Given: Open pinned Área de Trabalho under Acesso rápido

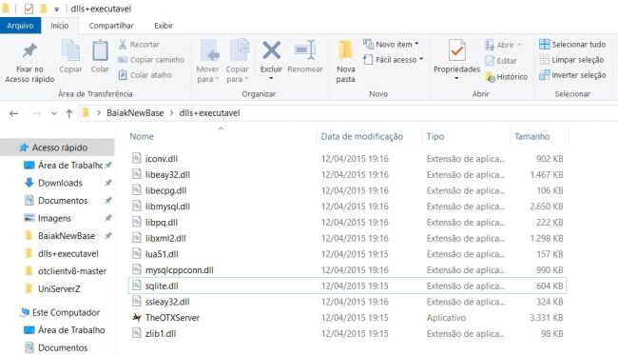Looking at the screenshot, I should (70, 166).
